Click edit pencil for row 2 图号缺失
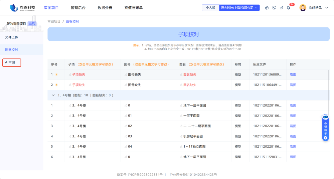 126,85
